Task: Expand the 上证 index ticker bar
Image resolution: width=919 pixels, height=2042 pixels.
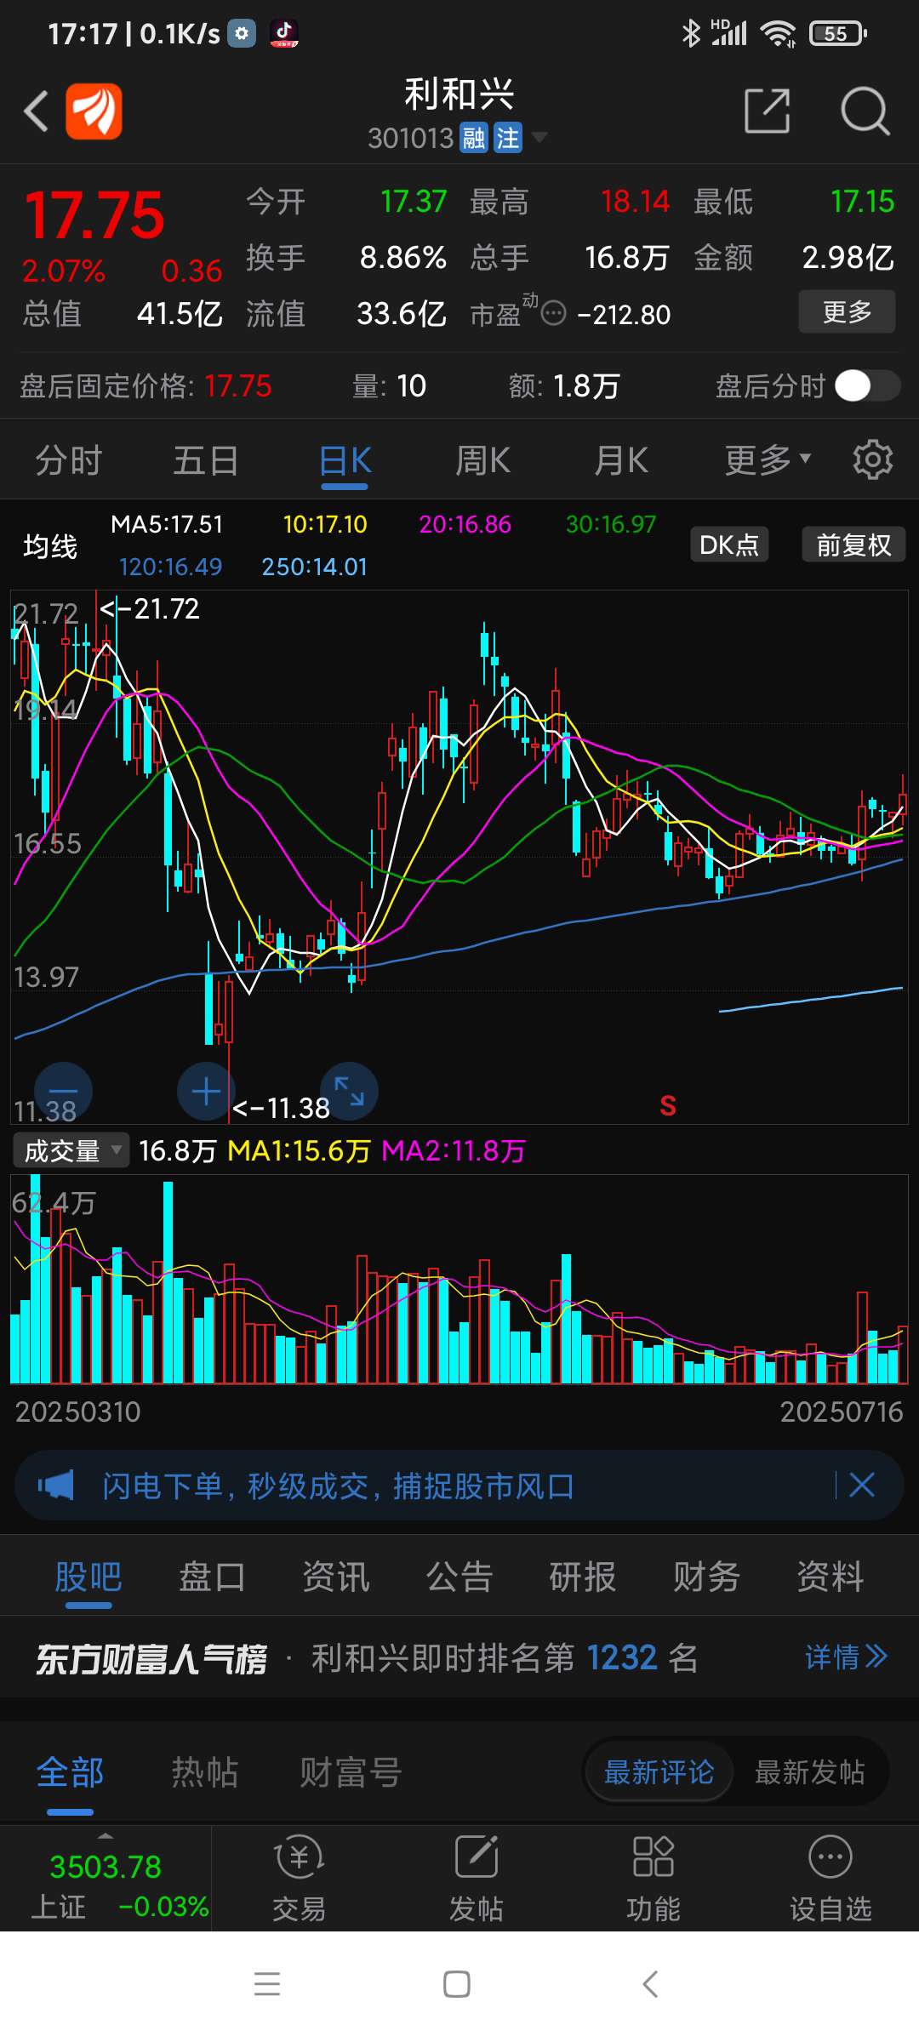Action: point(106,1878)
